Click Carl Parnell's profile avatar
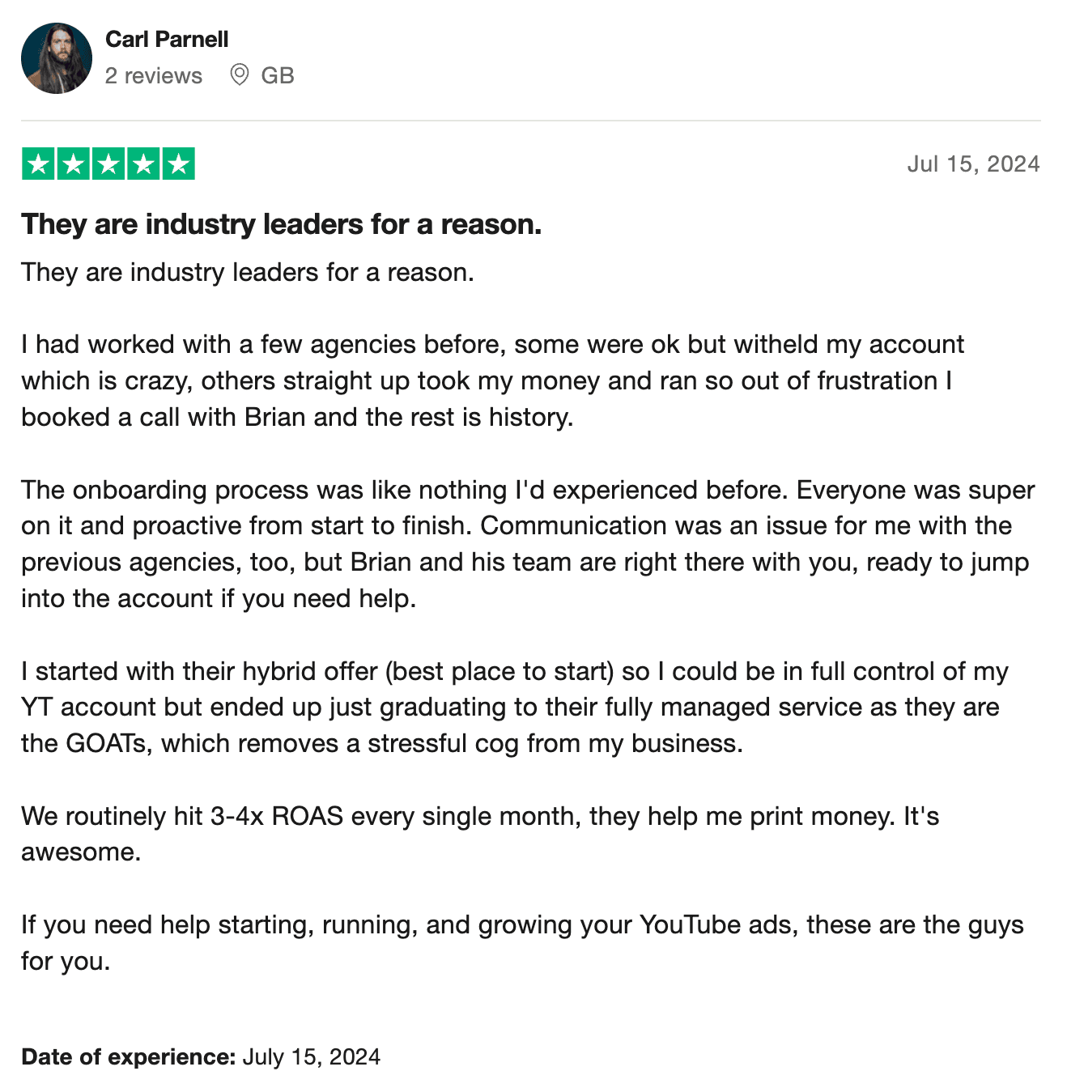 pos(57,58)
